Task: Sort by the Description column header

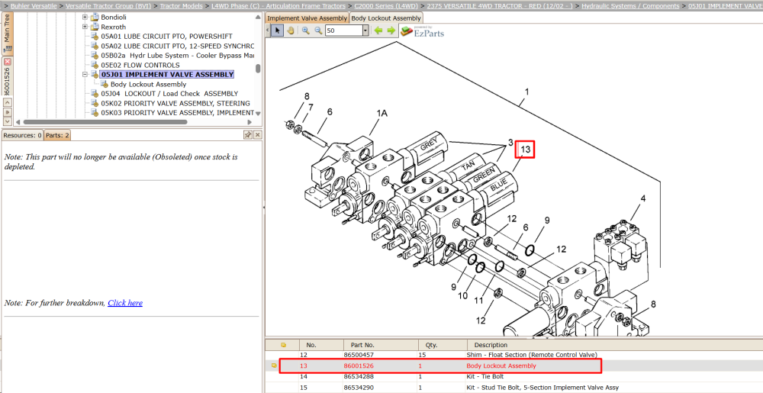Action: coord(615,345)
